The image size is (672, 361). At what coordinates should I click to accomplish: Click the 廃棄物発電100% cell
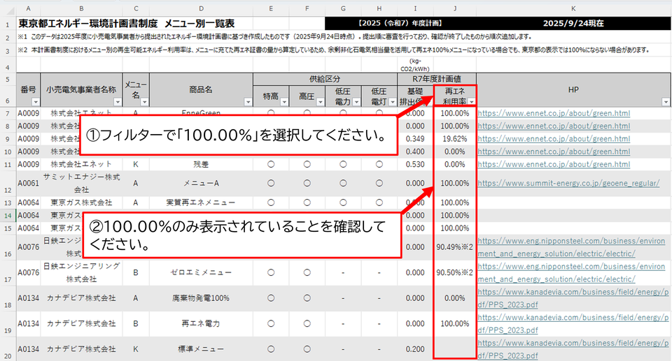pyautogui.click(x=201, y=297)
